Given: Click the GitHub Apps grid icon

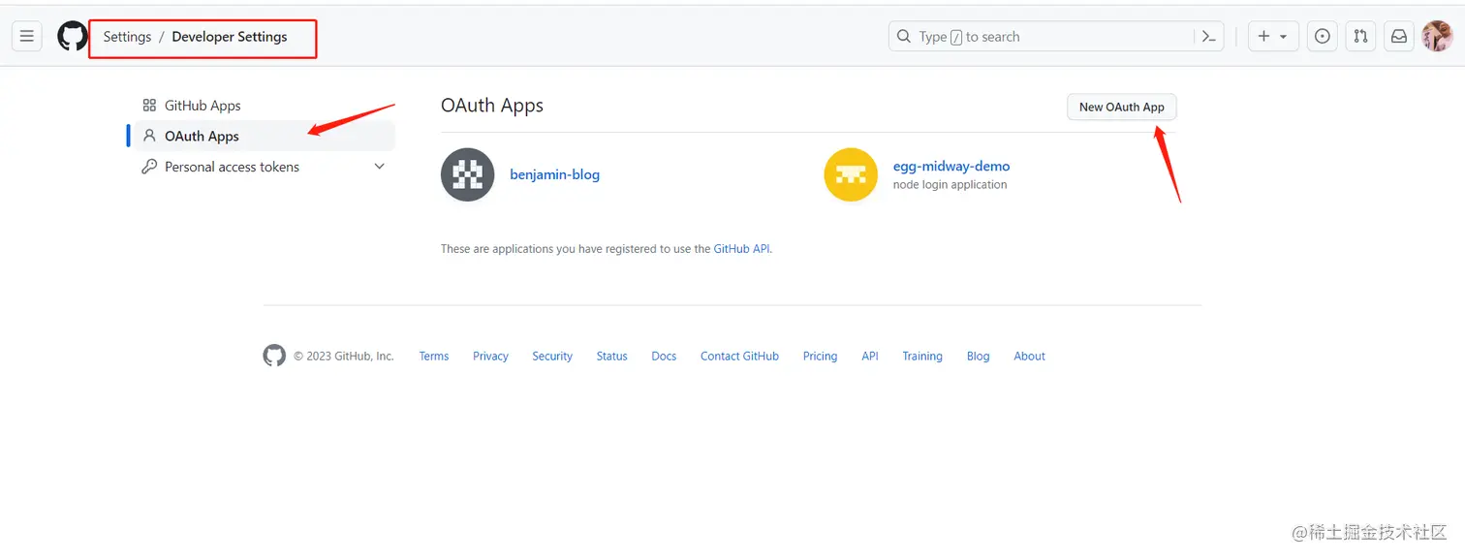Looking at the screenshot, I should pyautogui.click(x=149, y=106).
